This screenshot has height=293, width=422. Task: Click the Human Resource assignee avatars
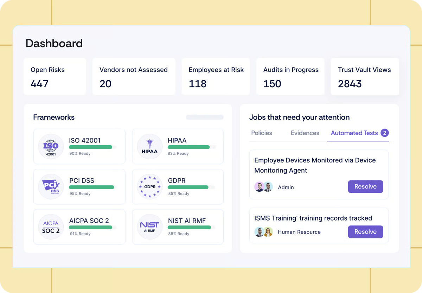(x=264, y=232)
